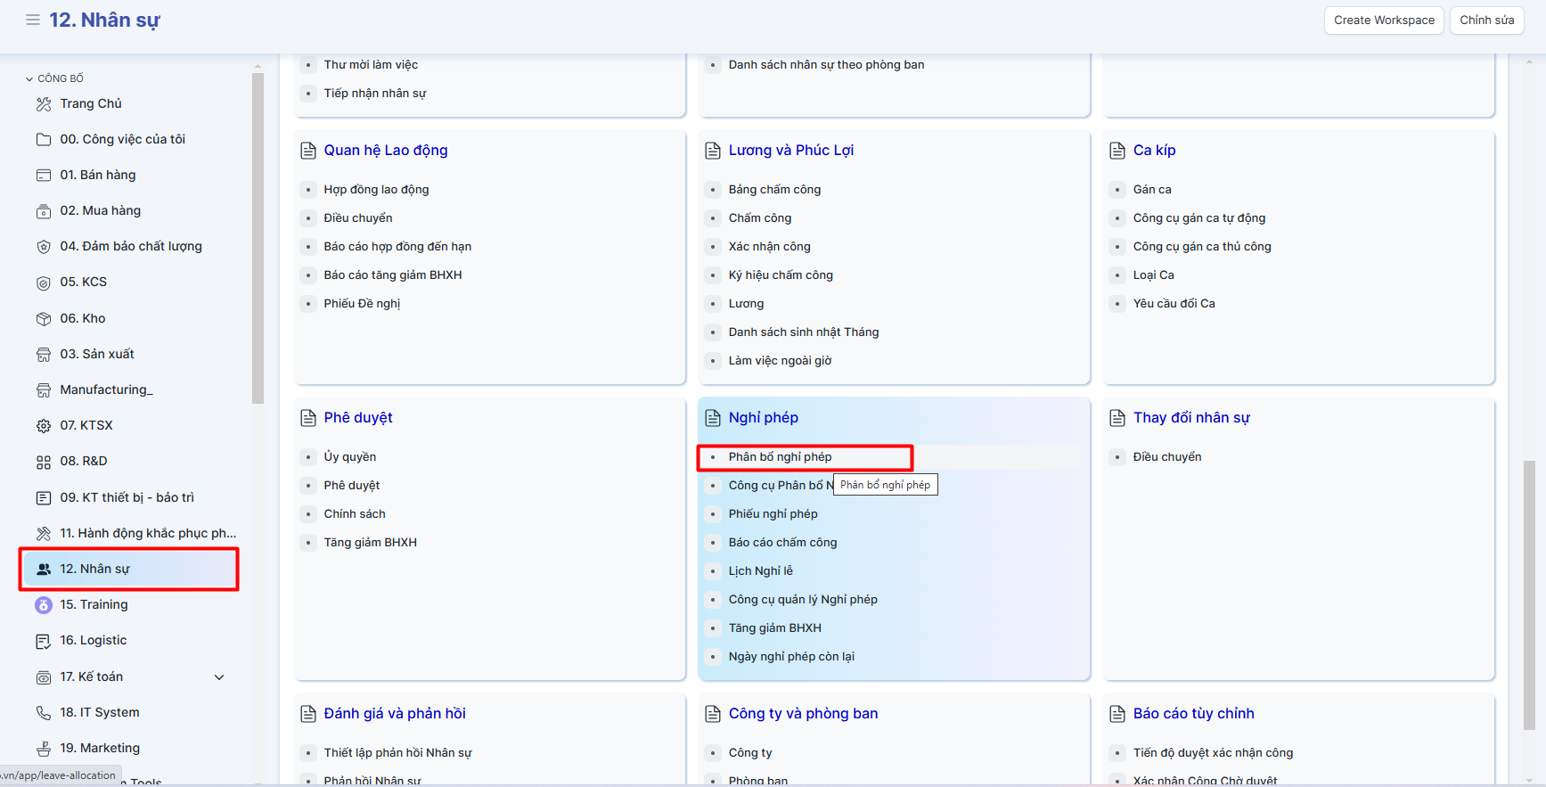Click the gear icon for 07. KTSX
The height and width of the screenshot is (787, 1546).
pyautogui.click(x=44, y=426)
